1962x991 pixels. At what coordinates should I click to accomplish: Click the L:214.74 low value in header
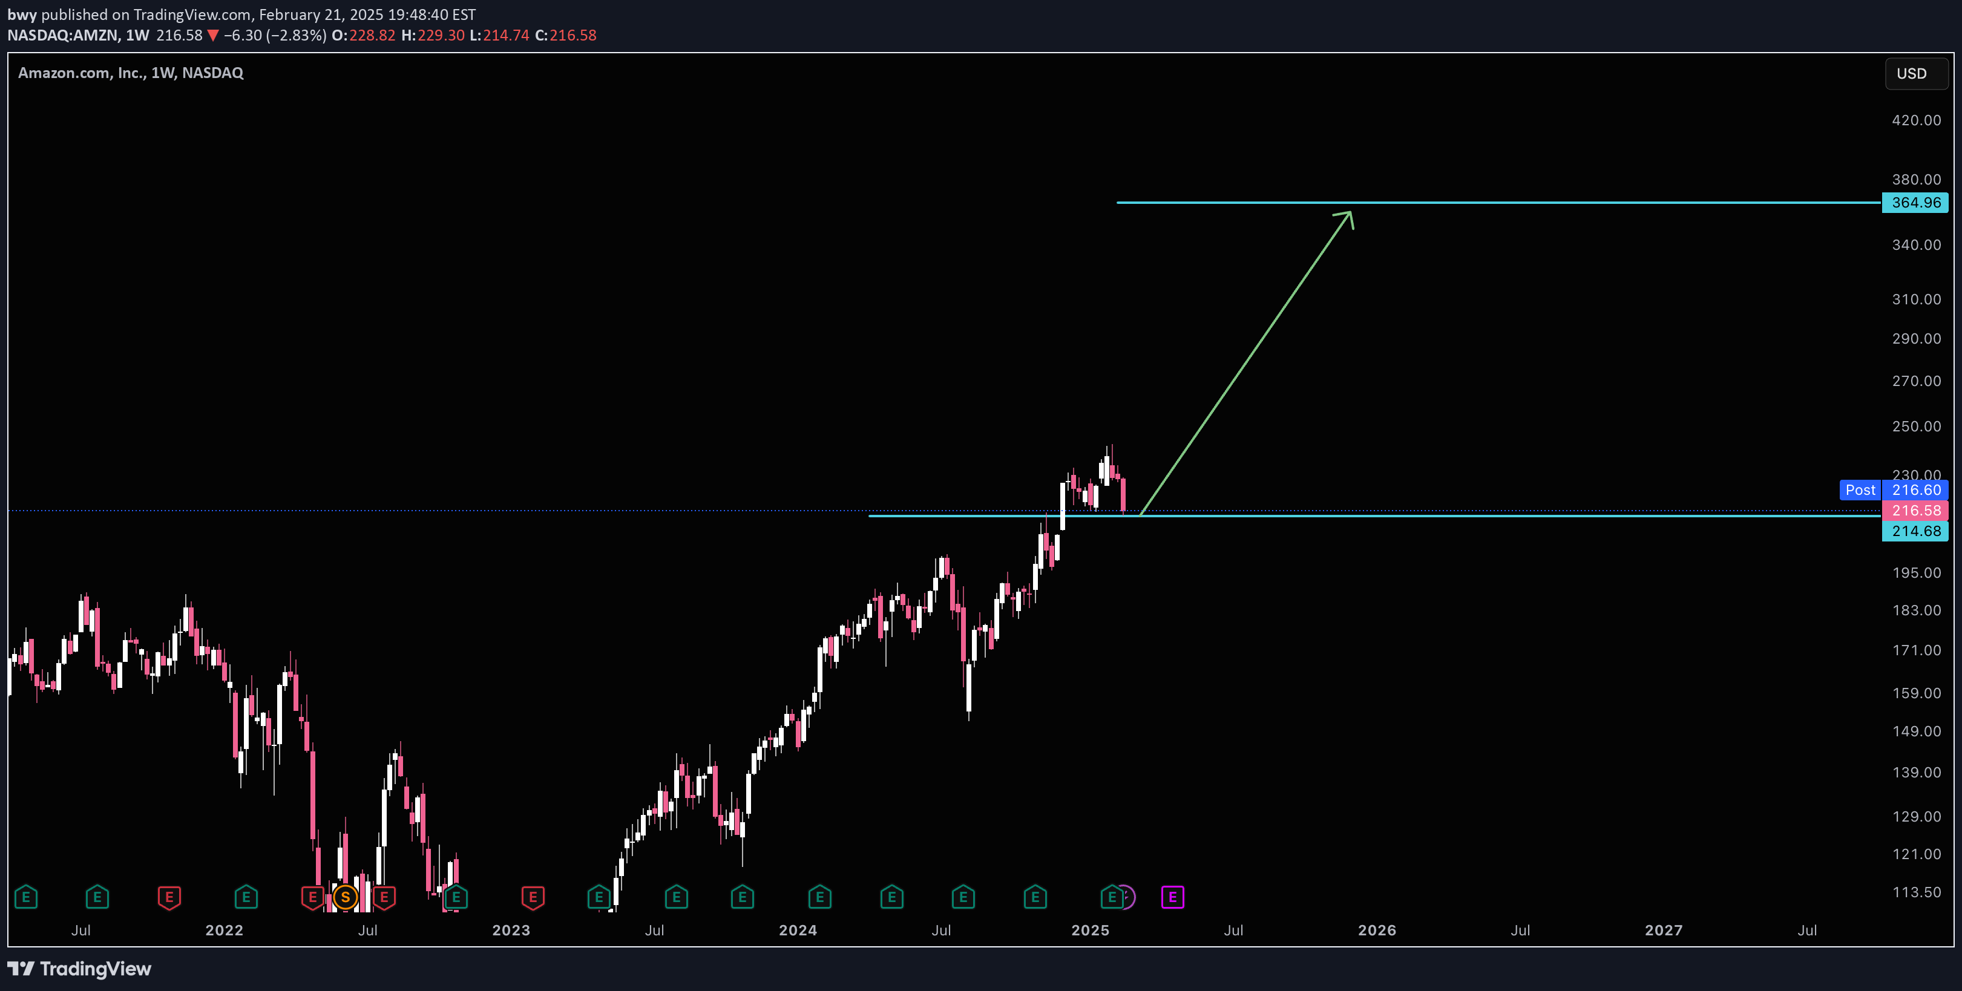(x=500, y=36)
